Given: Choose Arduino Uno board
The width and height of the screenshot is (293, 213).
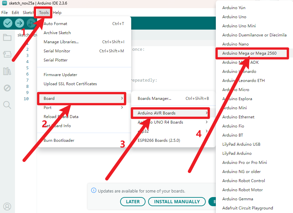Looking at the screenshot, I should click(254, 17).
